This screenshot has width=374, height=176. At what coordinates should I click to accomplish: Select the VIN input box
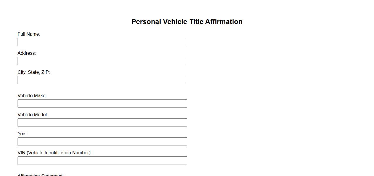click(x=102, y=160)
